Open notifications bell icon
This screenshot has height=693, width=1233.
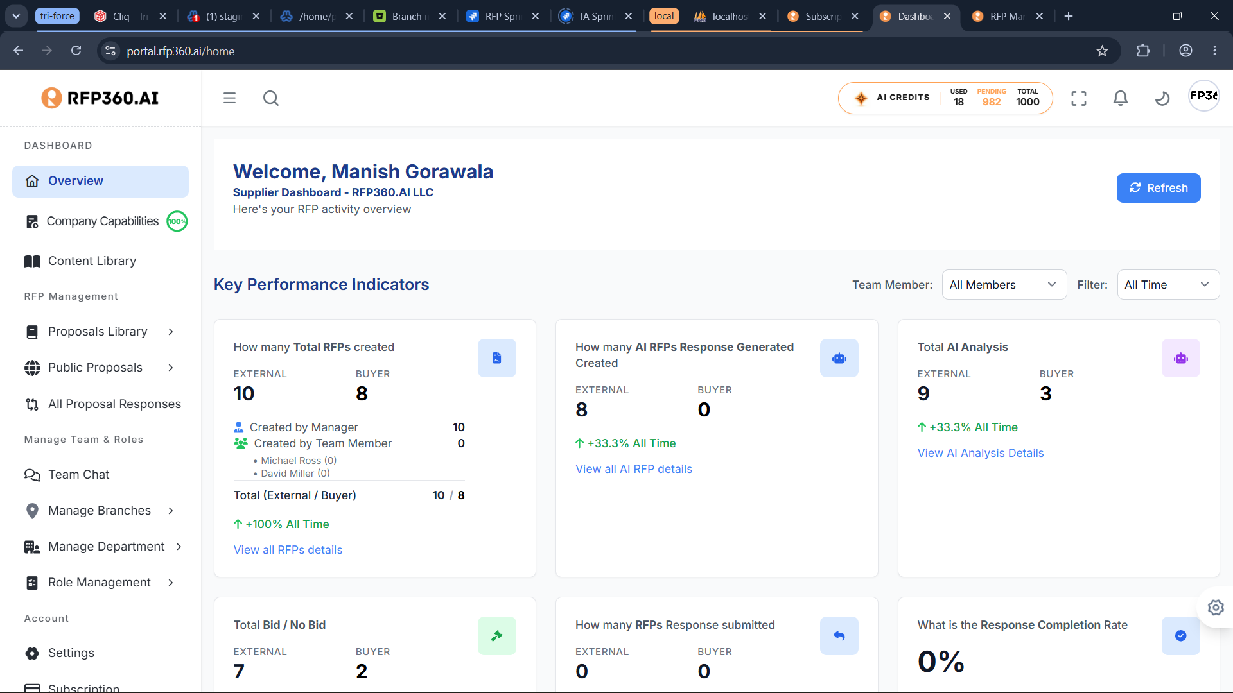[x=1121, y=98]
